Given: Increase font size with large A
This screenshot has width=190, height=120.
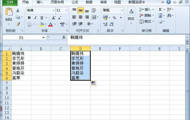Looking at the screenshot, I should click(53, 18).
